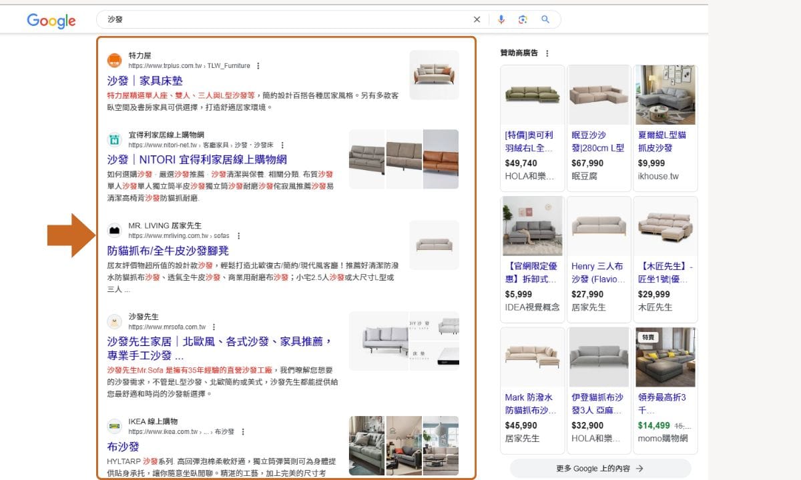Open the 眠豆沙沙發 280cm L型 ad
The height and width of the screenshot is (480, 801).
tap(598, 128)
